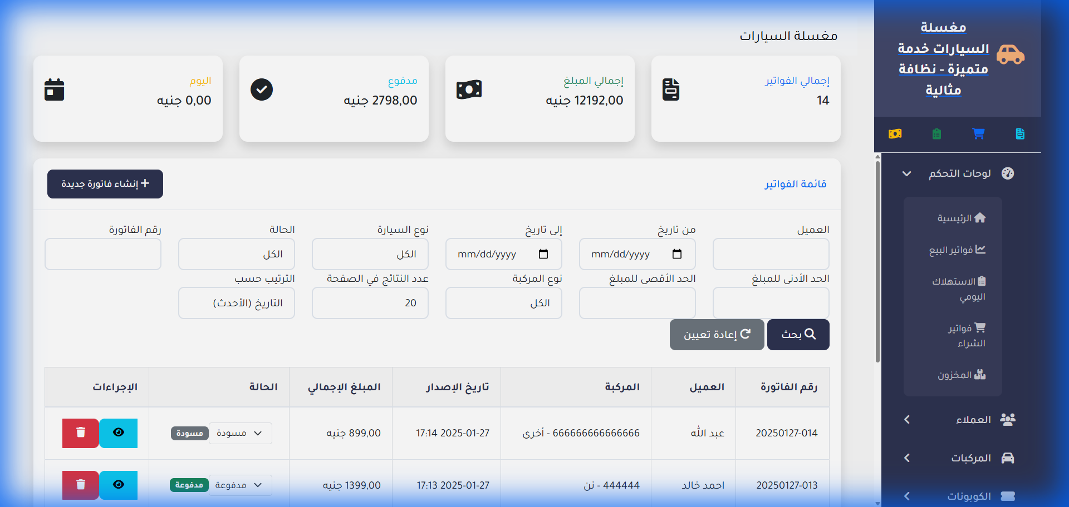Open the عدد النتائج في الصفحة dropdown
This screenshot has width=1069, height=507.
tap(370, 303)
